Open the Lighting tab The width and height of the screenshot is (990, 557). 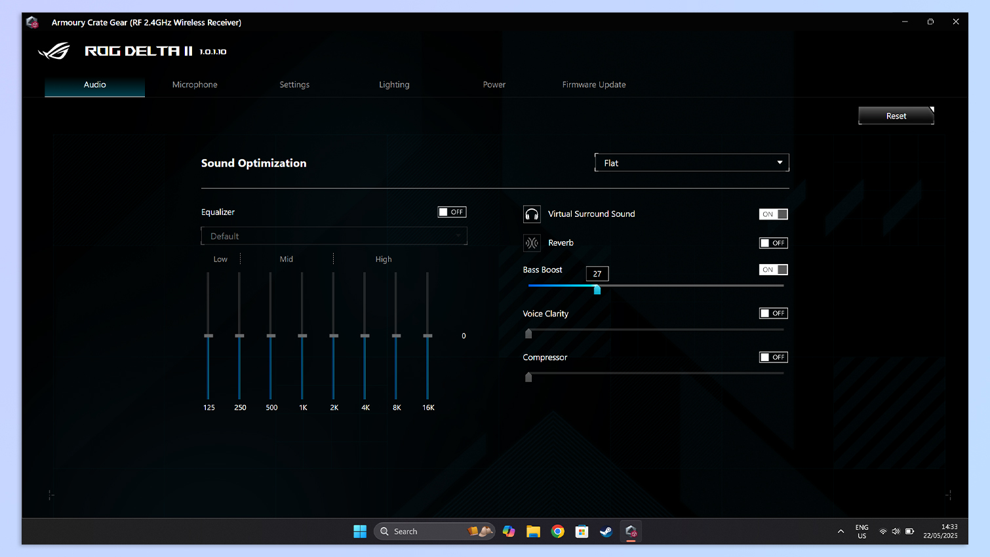click(x=394, y=85)
